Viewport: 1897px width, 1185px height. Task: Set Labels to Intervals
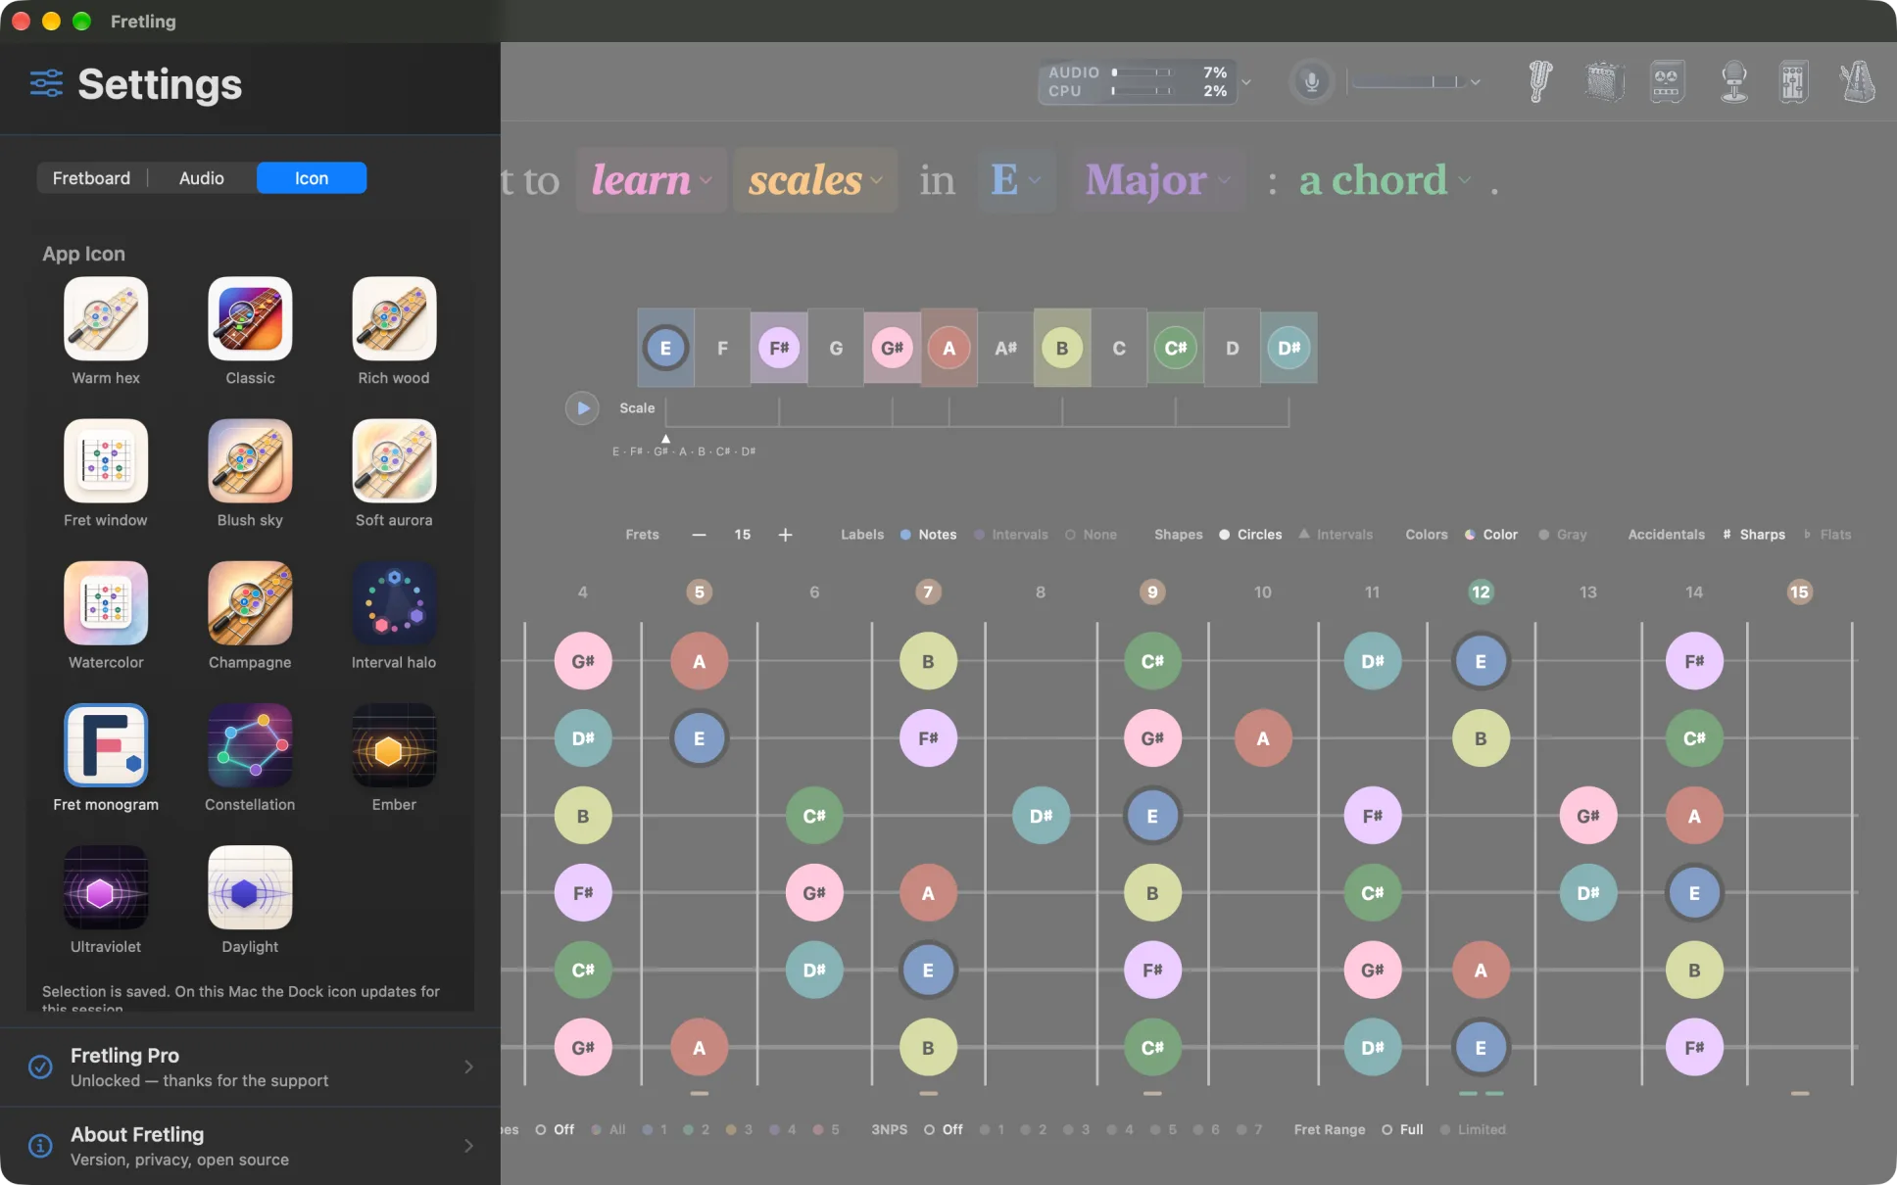pos(1011,535)
